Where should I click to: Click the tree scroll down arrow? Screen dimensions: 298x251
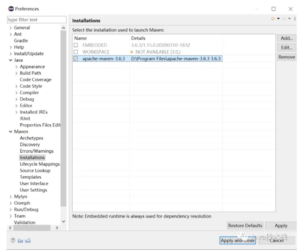click(64, 222)
